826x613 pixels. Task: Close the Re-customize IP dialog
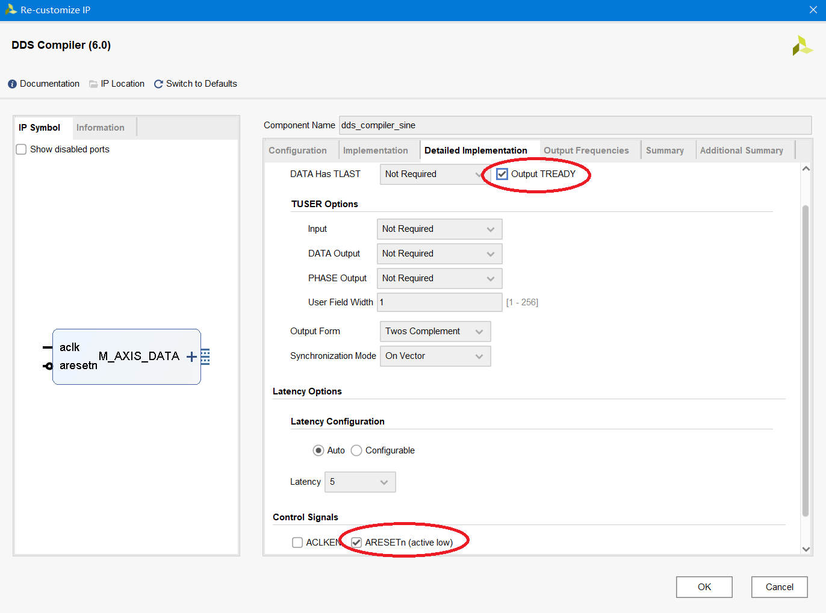pos(813,10)
